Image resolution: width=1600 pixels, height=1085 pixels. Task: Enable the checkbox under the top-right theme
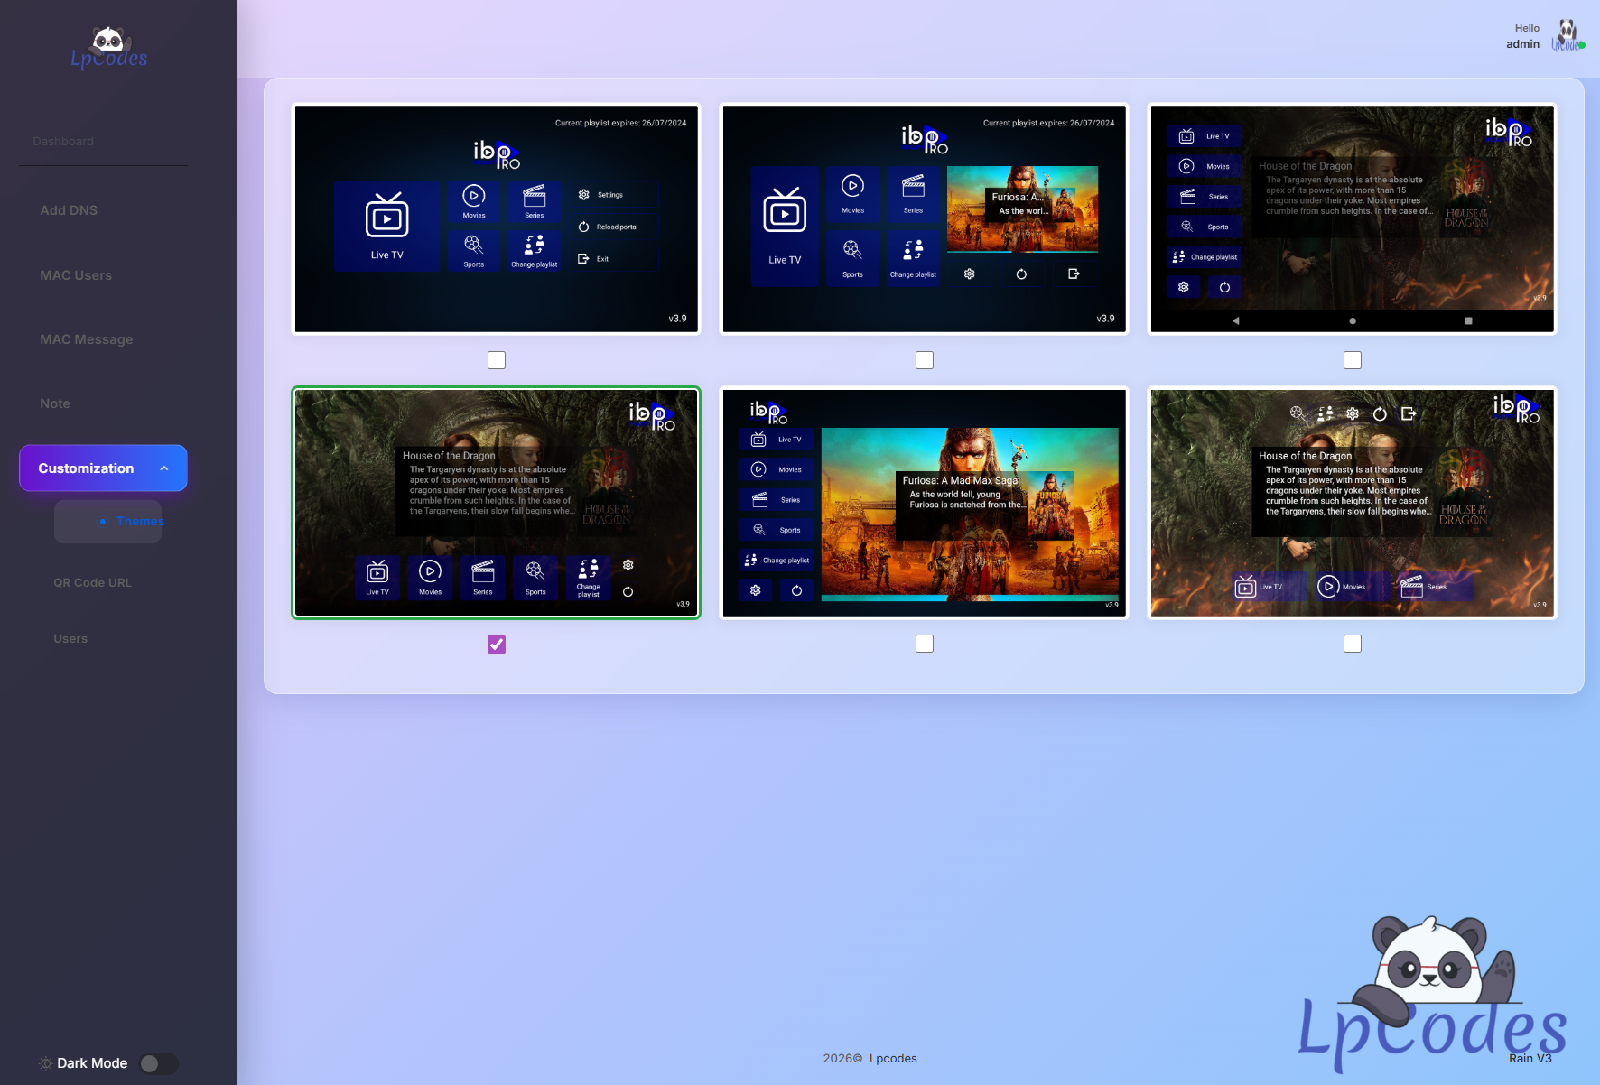click(x=1353, y=360)
